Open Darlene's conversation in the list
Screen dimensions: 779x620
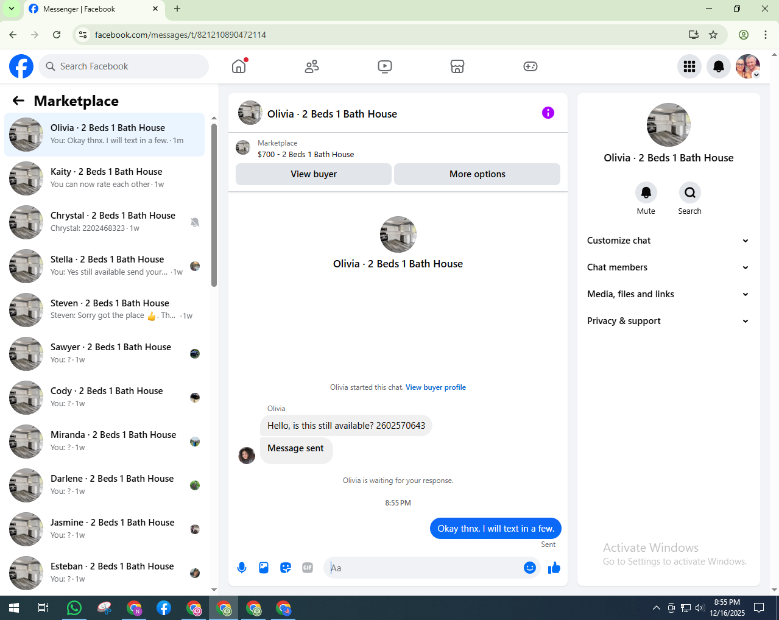(105, 485)
